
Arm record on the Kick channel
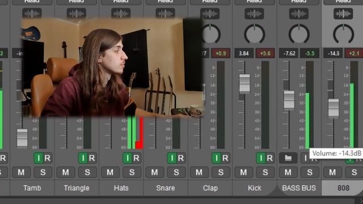pos(270,158)
